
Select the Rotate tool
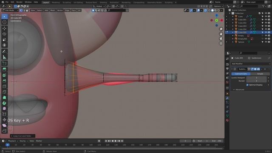(4, 34)
